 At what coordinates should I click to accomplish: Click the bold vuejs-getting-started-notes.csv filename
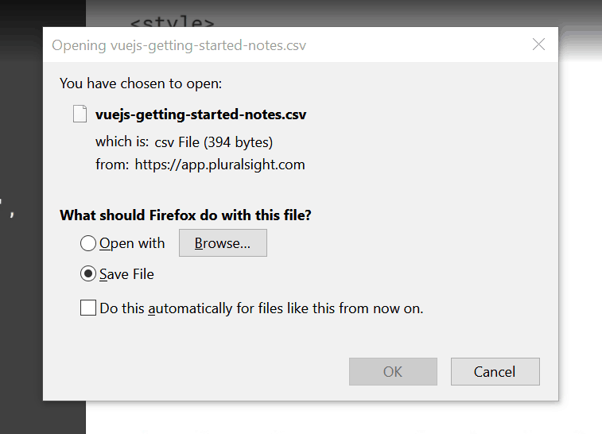tap(200, 114)
